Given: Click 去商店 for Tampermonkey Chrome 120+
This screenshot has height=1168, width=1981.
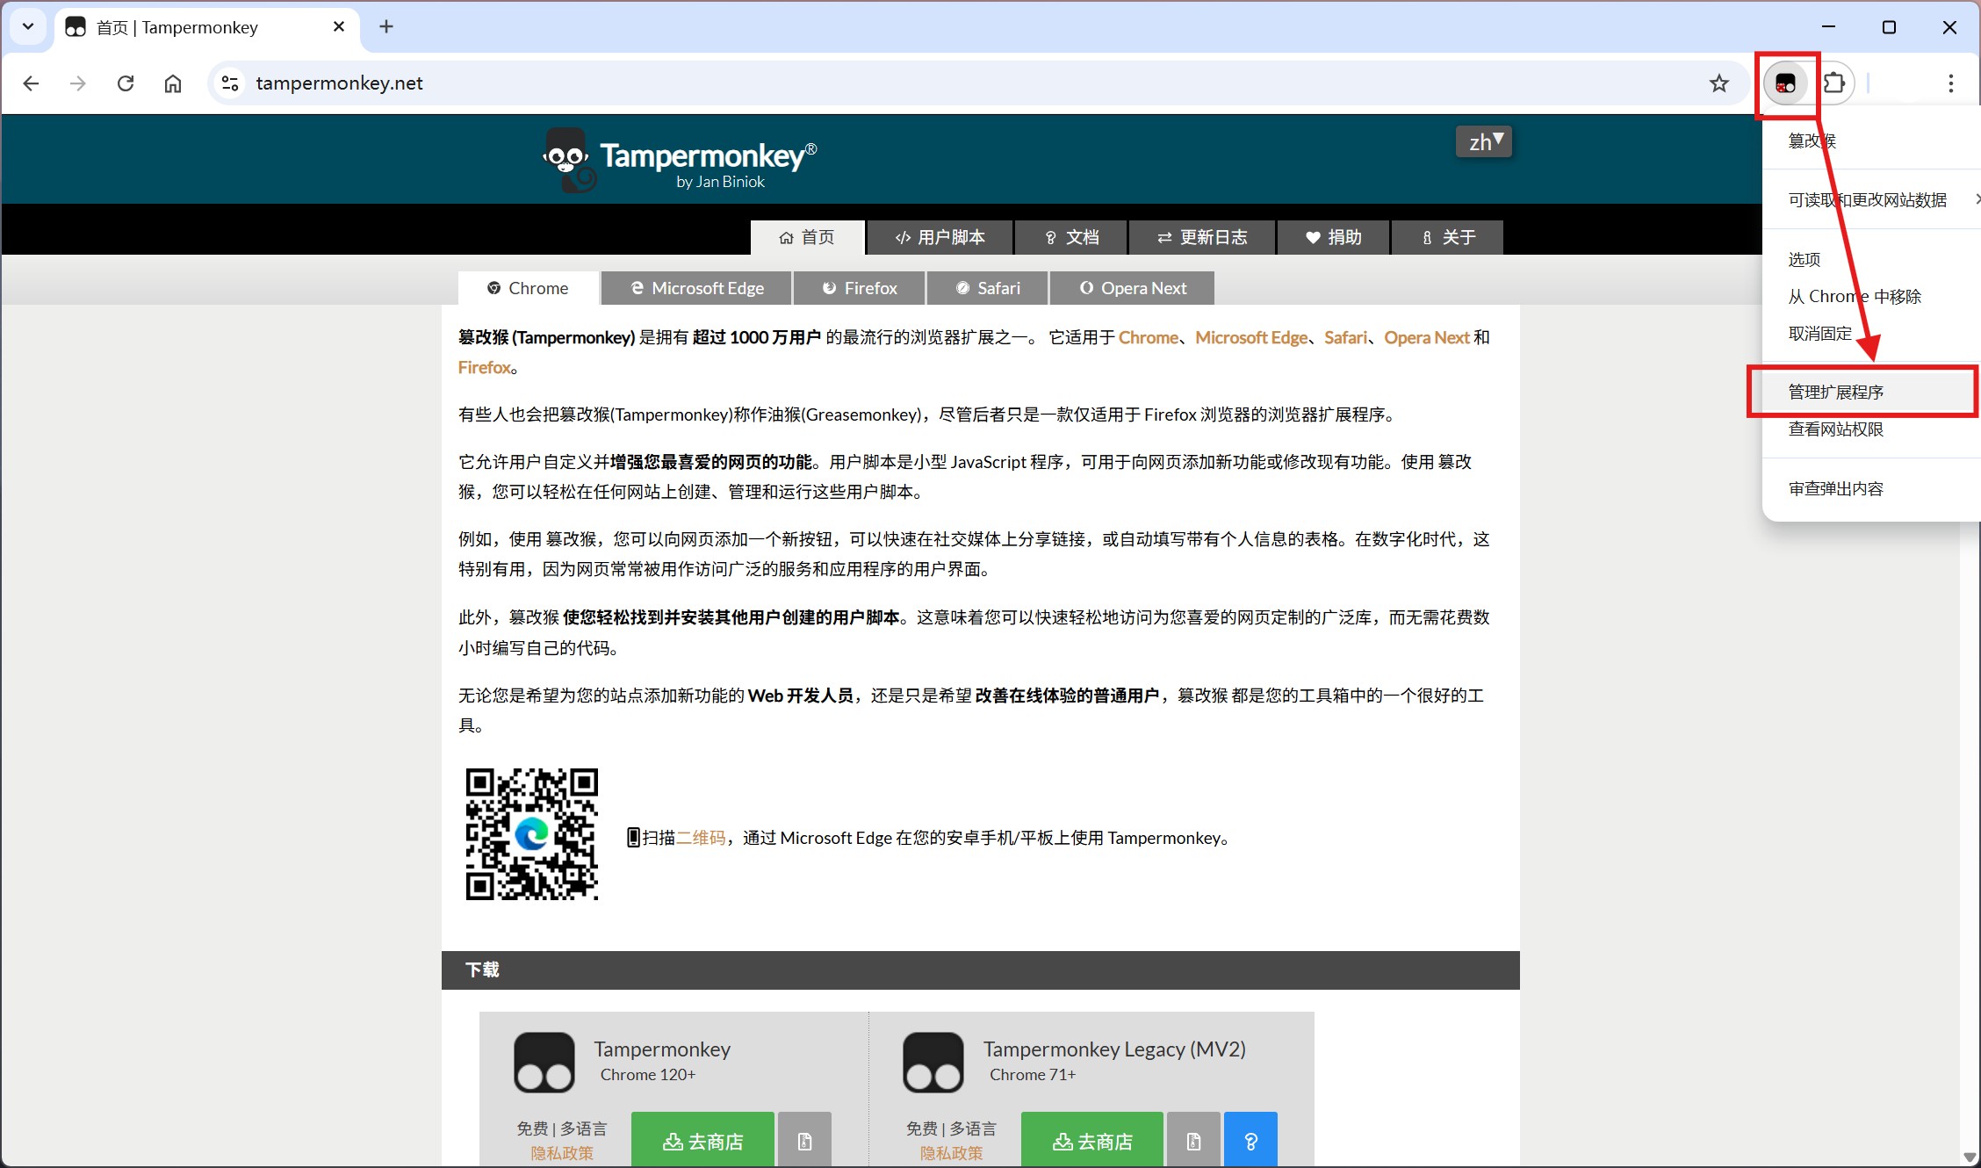Looking at the screenshot, I should click(x=702, y=1141).
